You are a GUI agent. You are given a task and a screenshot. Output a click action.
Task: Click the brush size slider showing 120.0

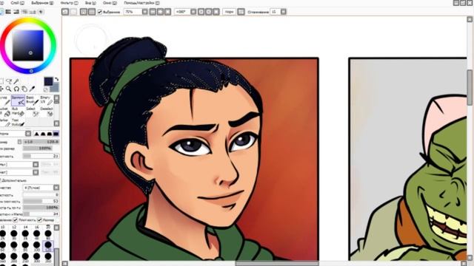click(41, 142)
